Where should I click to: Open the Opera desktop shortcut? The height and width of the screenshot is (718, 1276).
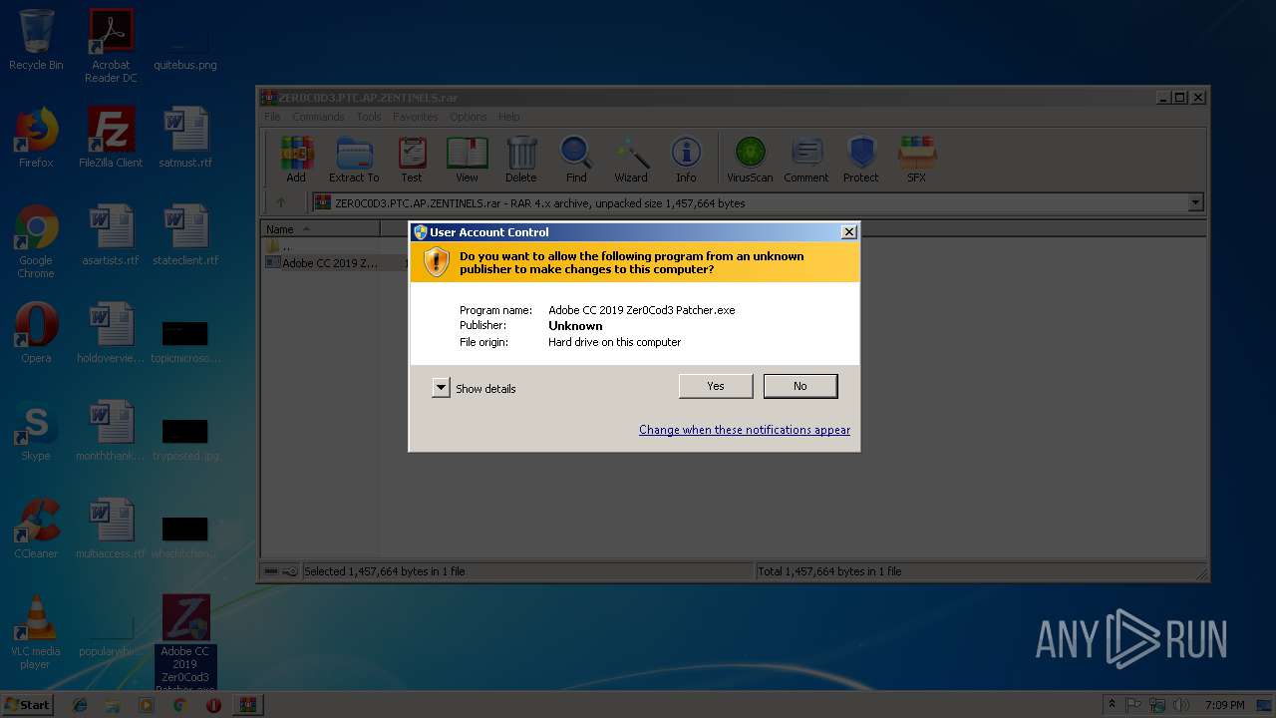36,333
